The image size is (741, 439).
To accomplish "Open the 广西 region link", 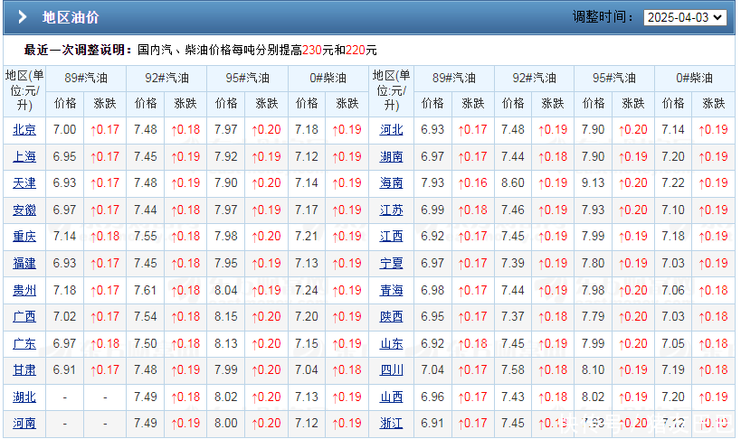I will [24, 317].
